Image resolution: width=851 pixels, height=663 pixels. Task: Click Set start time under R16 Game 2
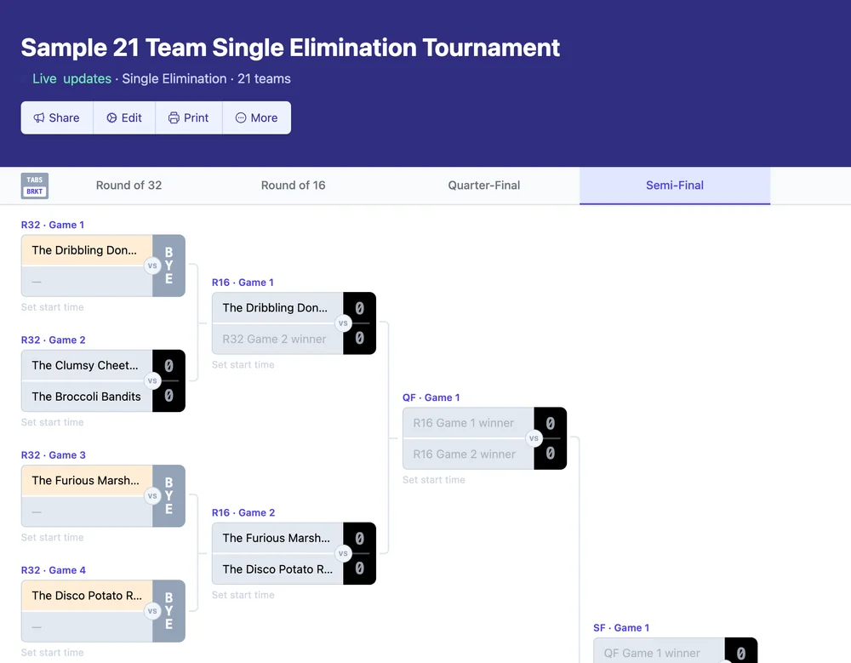pos(243,595)
